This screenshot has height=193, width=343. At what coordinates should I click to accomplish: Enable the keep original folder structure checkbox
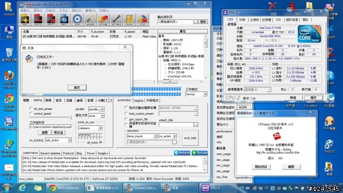pos(126,124)
